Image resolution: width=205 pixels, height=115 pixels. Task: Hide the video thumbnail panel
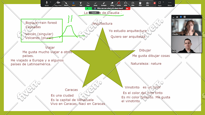(x=173, y=17)
